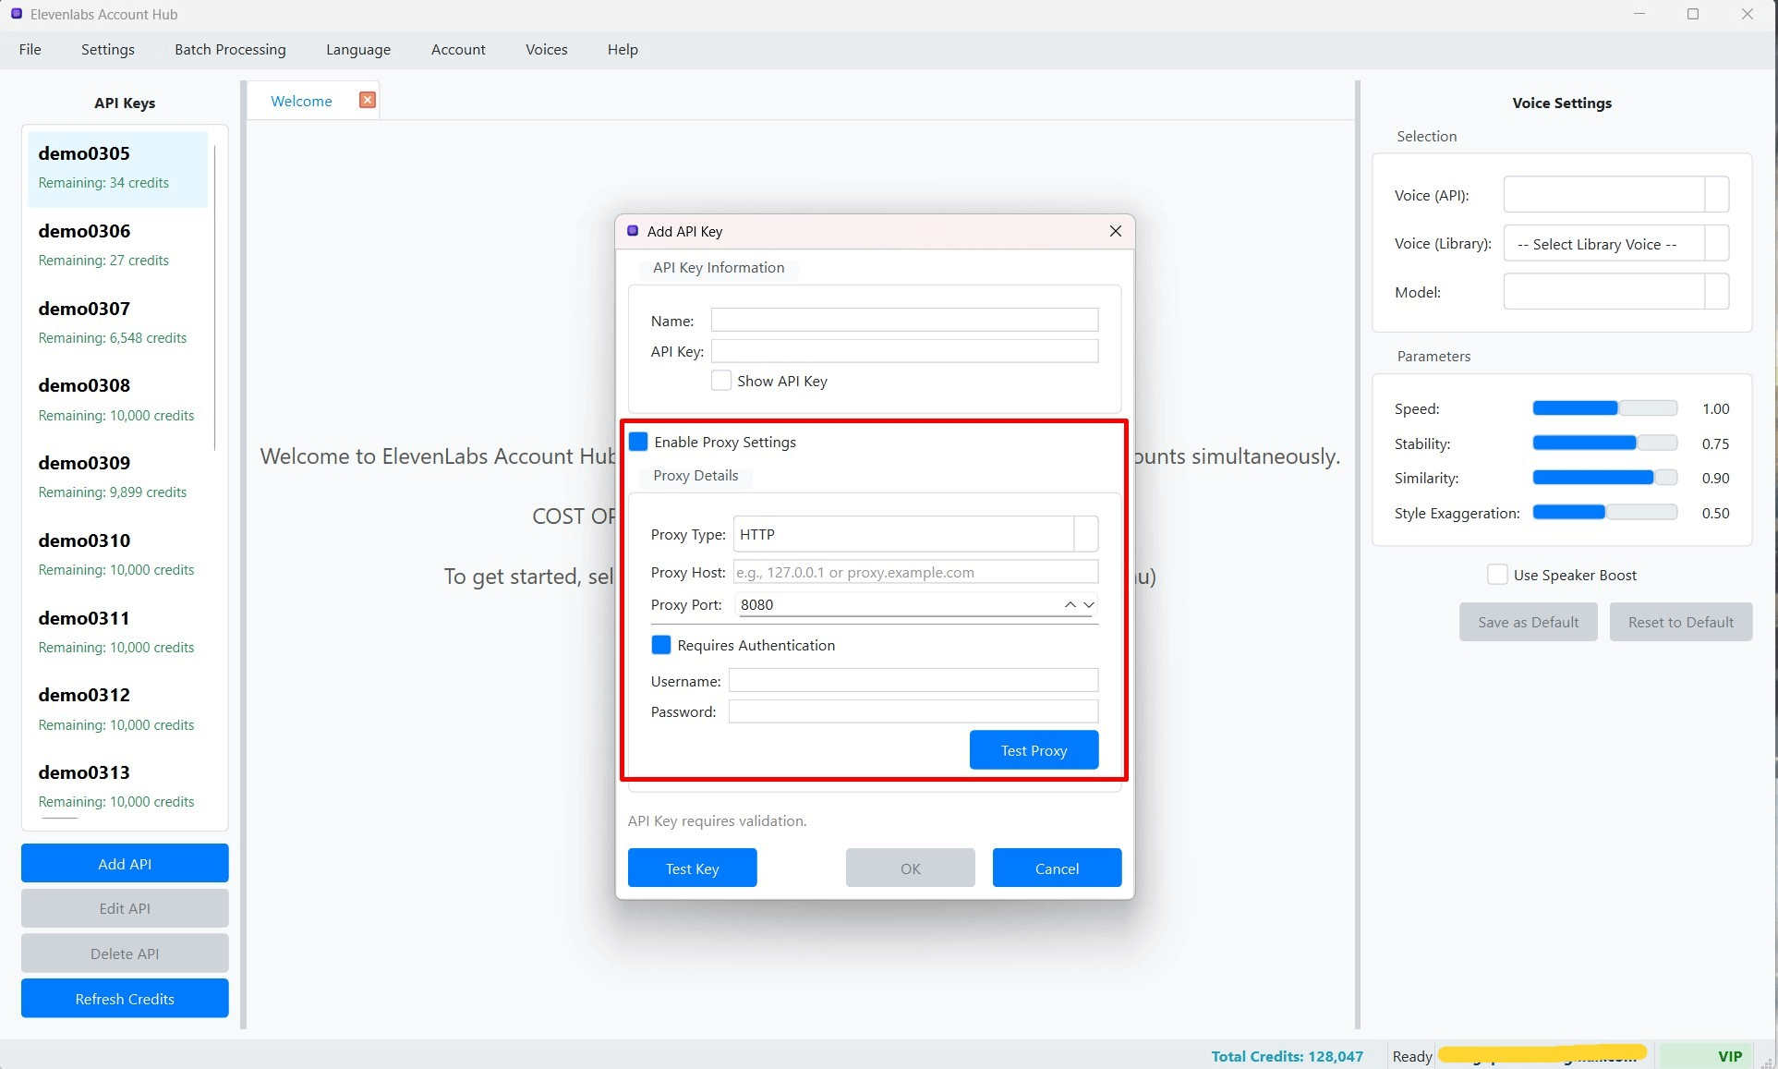The image size is (1778, 1069).
Task: Click the Add API Key dialog app icon
Action: click(x=633, y=231)
